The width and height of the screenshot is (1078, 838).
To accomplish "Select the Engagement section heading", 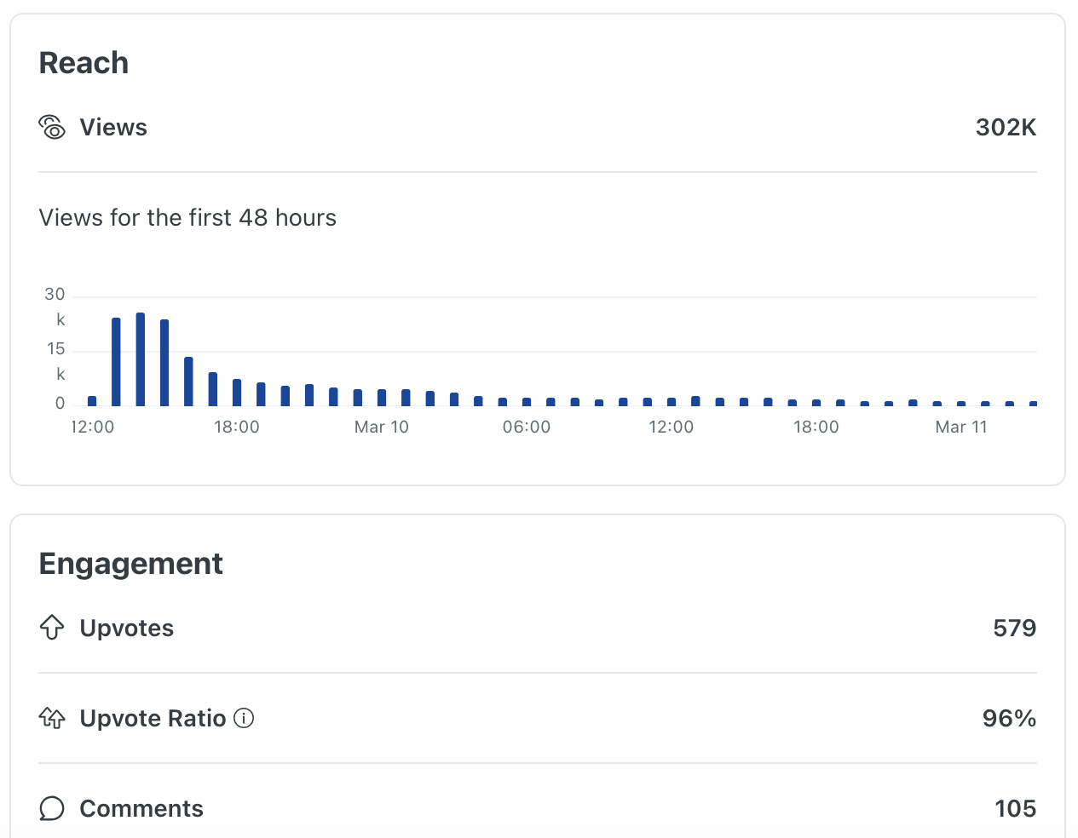I will (x=130, y=564).
